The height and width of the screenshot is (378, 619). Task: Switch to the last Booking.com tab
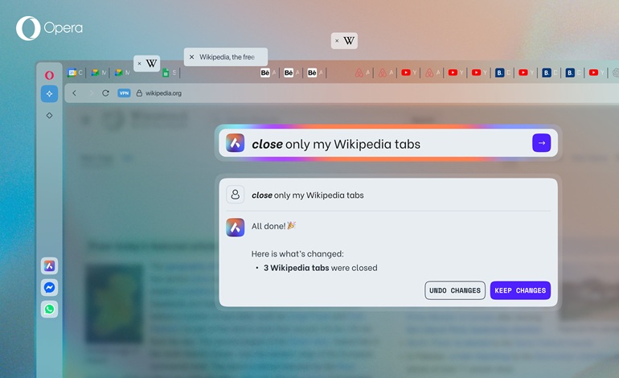[573, 72]
